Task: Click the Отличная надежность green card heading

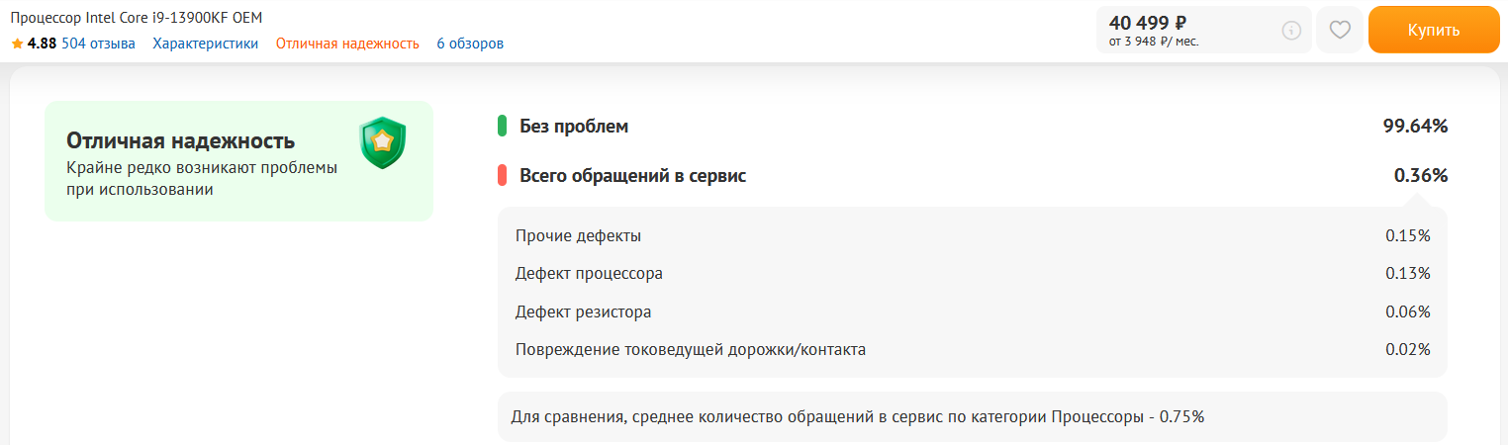Action: click(180, 140)
